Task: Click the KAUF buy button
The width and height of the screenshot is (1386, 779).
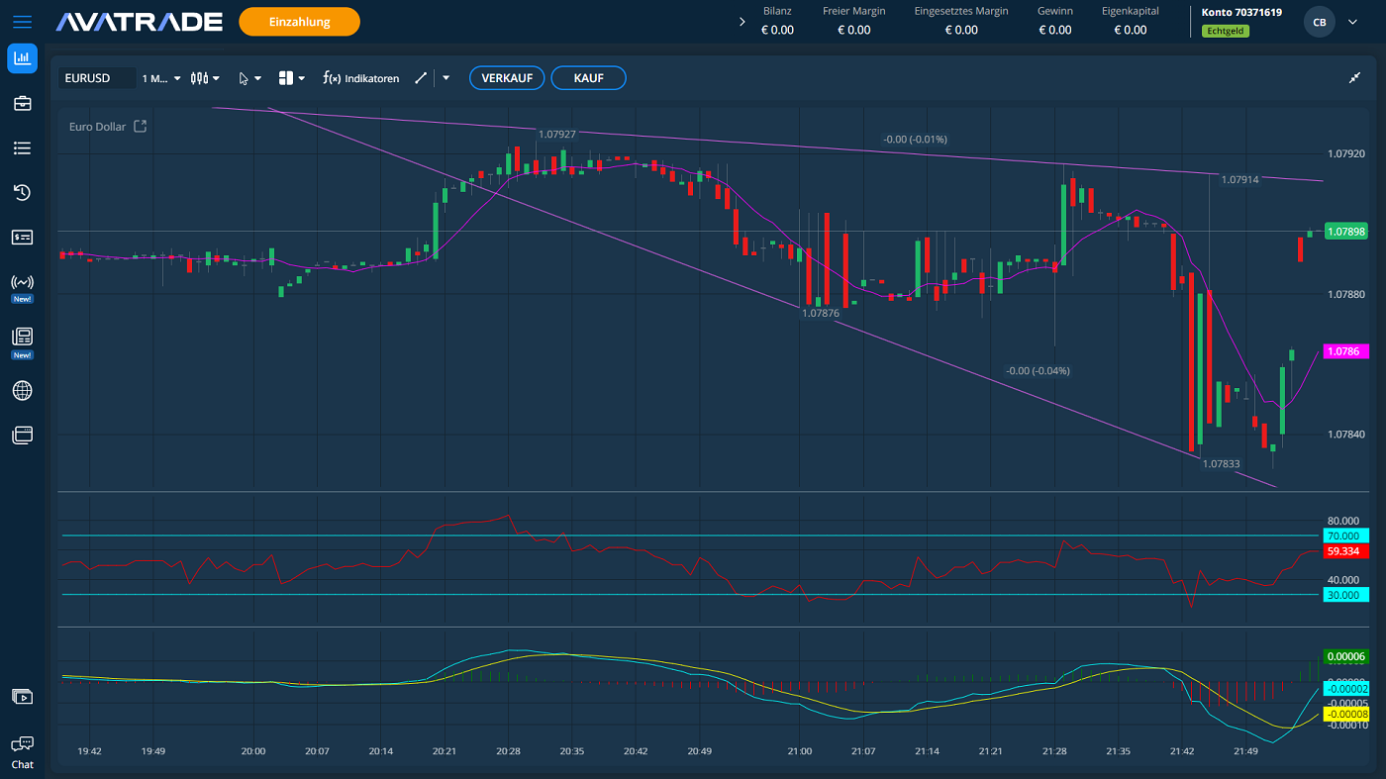Action: tap(588, 78)
